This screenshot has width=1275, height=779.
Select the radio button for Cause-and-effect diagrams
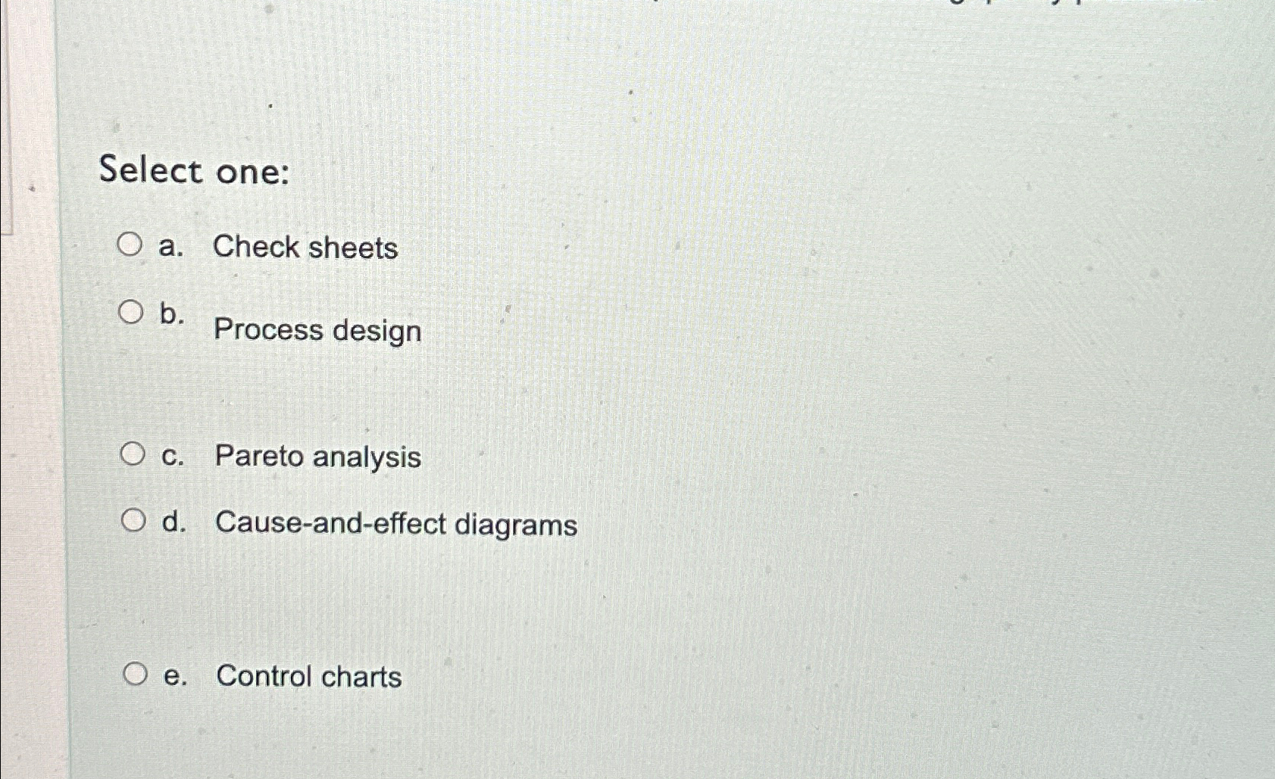pyautogui.click(x=134, y=519)
